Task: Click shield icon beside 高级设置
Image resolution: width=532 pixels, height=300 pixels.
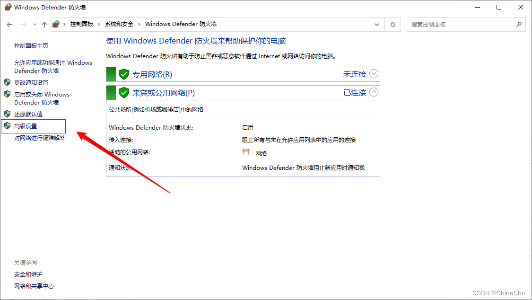Action: tap(7, 126)
